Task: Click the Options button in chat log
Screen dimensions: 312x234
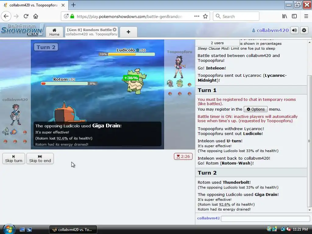Action: pos(256,109)
